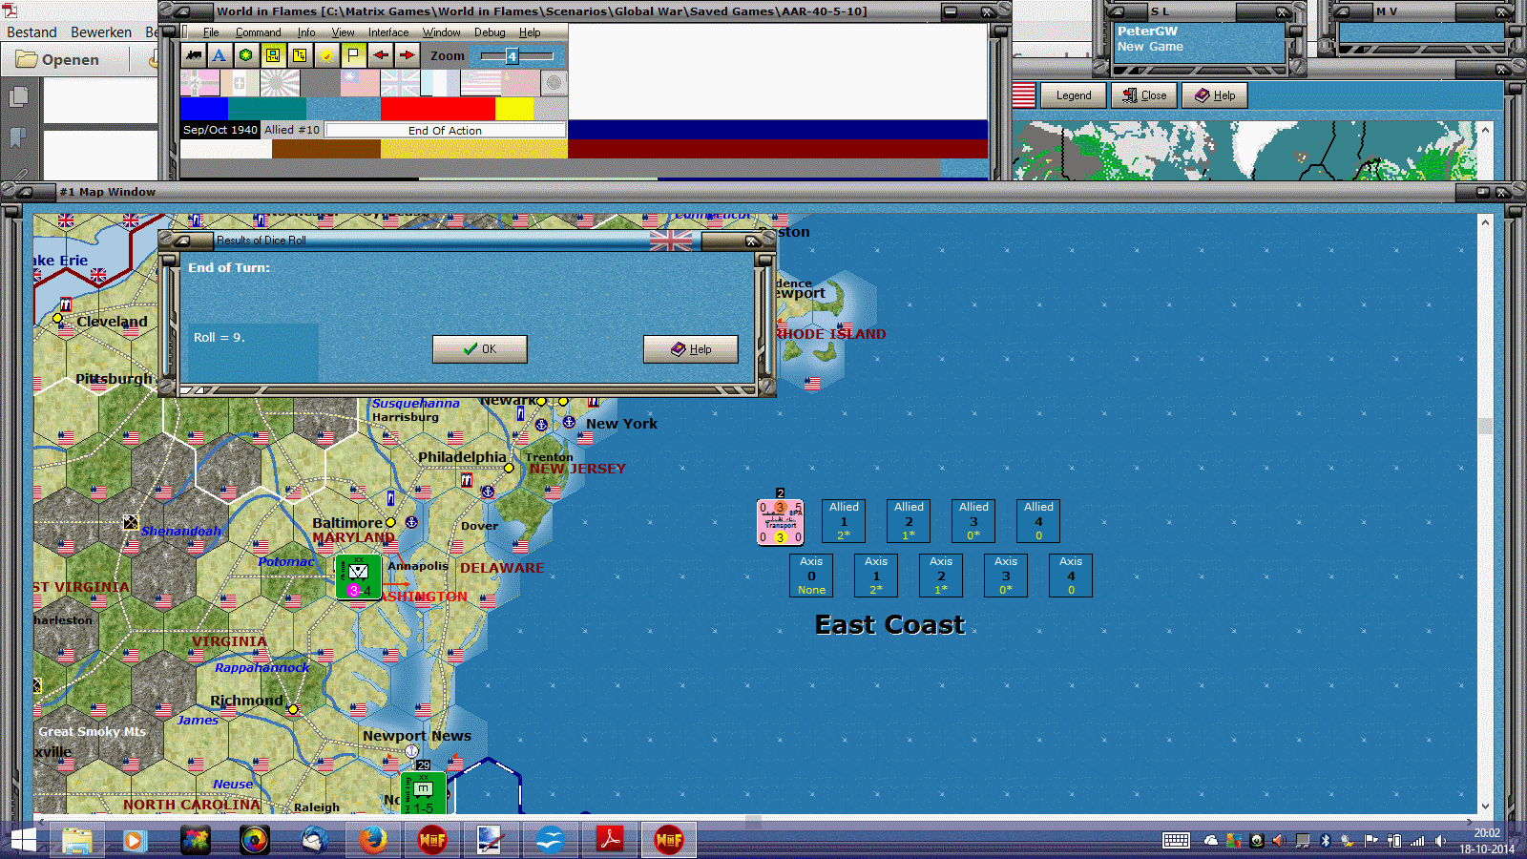
Task: Click the Legend button in globe window
Action: point(1074,95)
